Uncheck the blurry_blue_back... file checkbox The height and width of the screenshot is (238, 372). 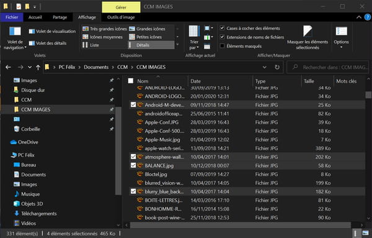133,191
